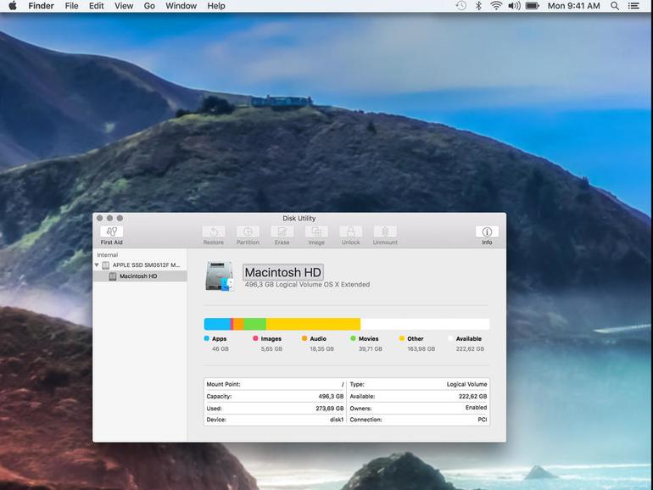Screen dimensions: 653x490
Task: Open Time Machine status in menu bar
Action: tap(461, 6)
